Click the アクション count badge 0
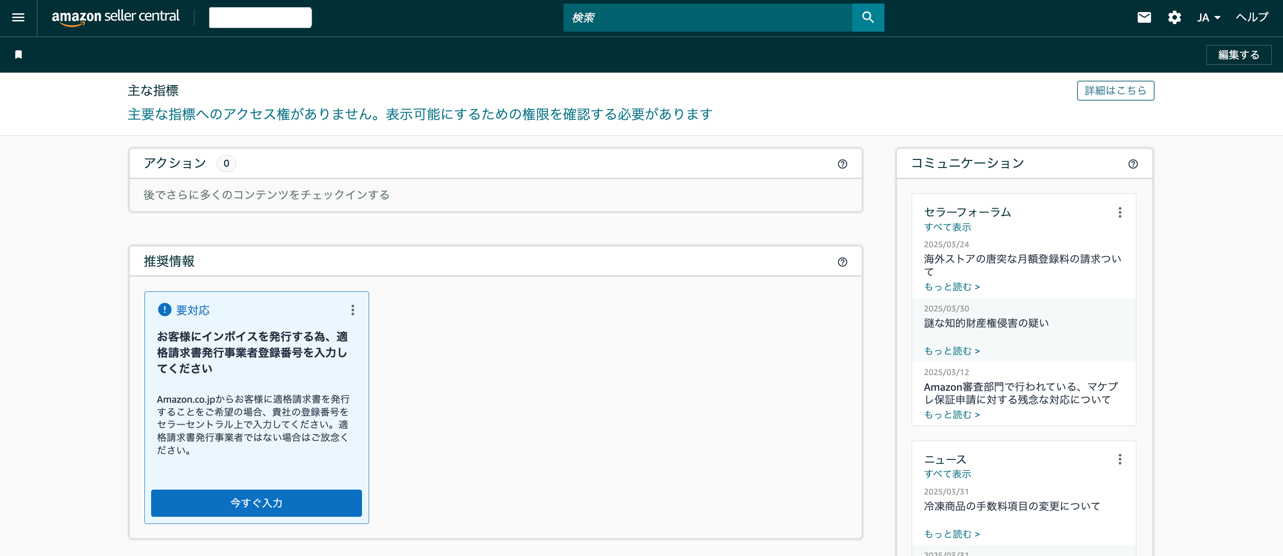 pos(226,163)
